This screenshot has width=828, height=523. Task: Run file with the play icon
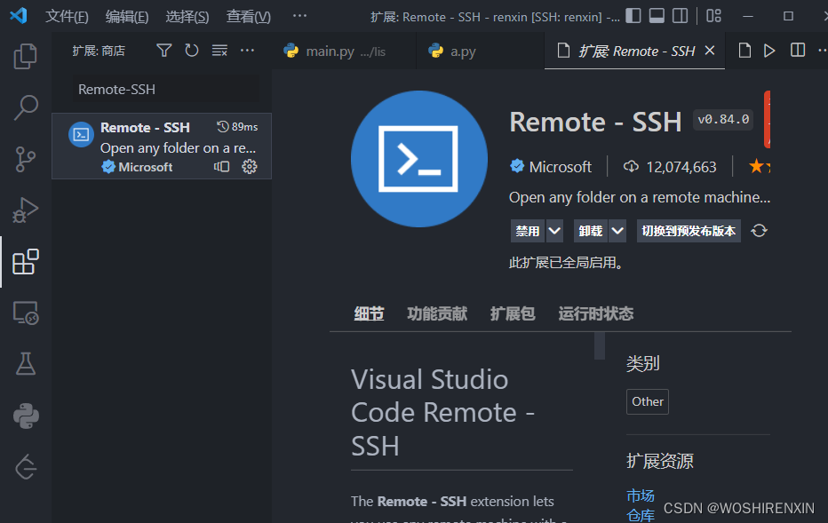coord(769,51)
